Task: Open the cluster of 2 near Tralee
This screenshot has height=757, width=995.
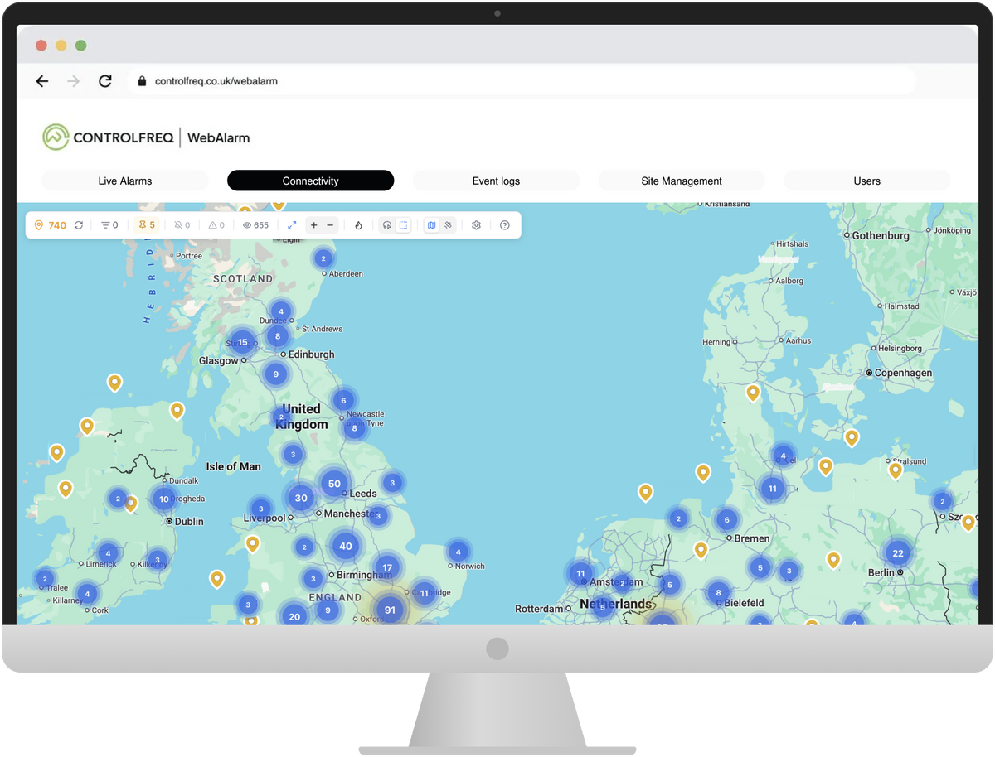Action: coord(45,579)
